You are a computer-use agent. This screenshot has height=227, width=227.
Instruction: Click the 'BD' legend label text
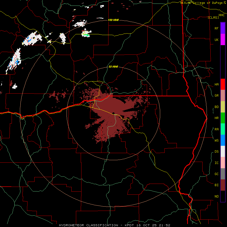coord(216,107)
